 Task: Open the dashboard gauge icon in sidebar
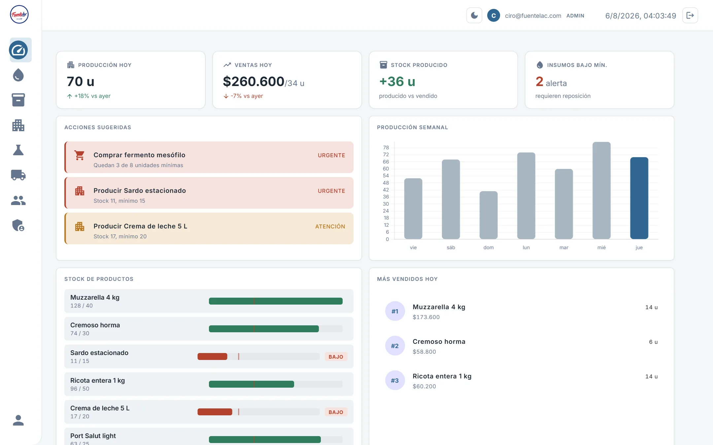pos(18,50)
